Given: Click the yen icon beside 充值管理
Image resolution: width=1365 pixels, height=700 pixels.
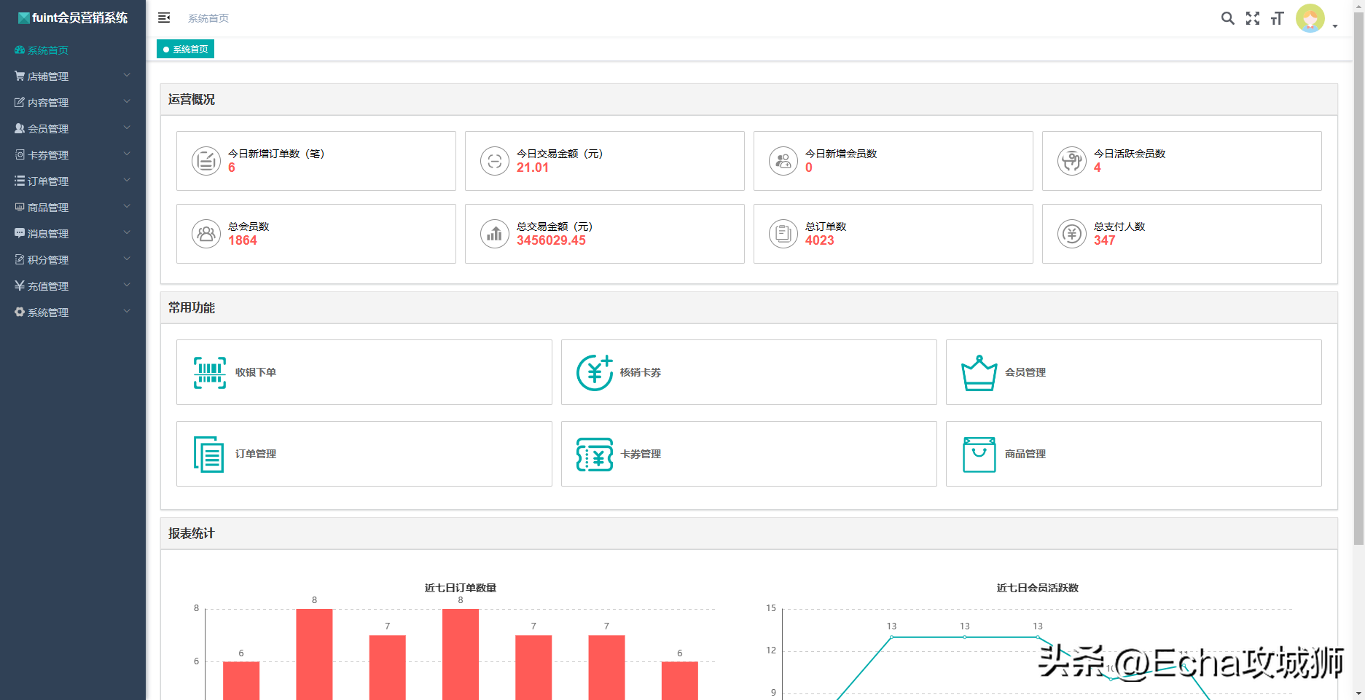Looking at the screenshot, I should click(20, 286).
